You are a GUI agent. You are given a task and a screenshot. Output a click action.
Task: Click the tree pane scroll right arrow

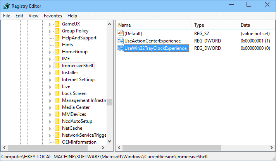pyautogui.click(x=103, y=147)
